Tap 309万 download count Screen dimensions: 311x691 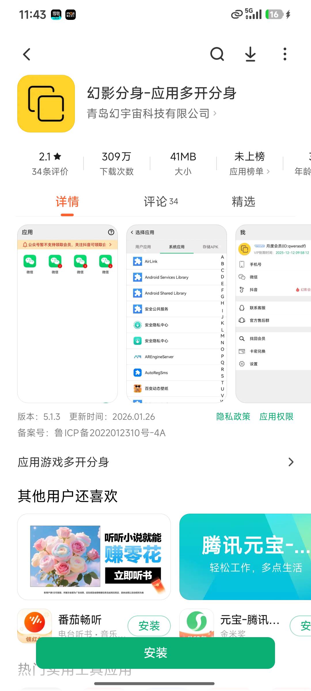tap(117, 157)
